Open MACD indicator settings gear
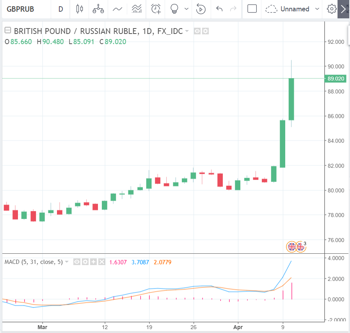350x333 pixels. click(85, 262)
